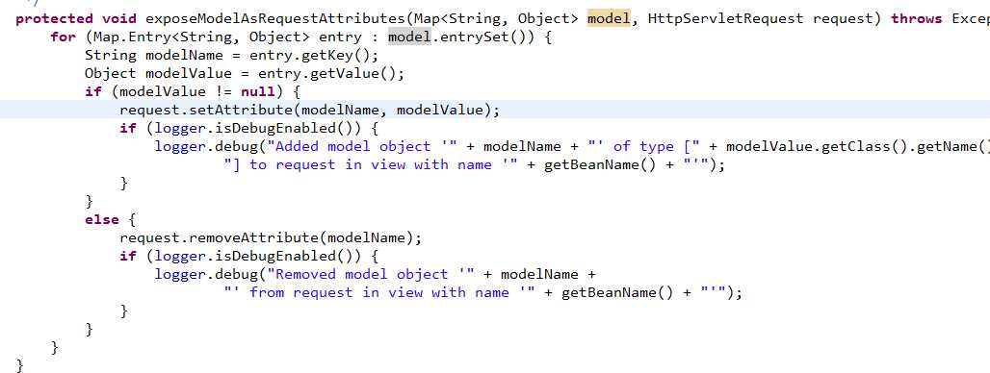
Task: Click the 'for' loop keyword
Action: 64,37
